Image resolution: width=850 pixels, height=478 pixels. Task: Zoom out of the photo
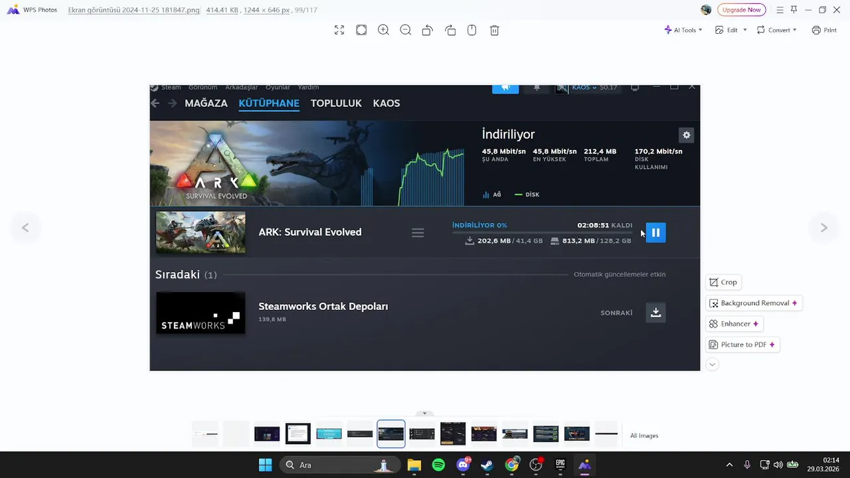406,30
